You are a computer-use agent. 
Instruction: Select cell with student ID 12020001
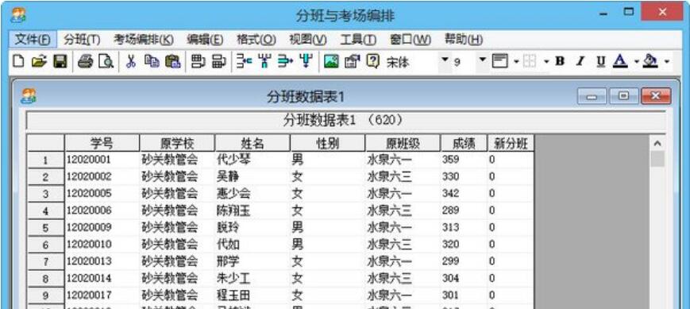point(102,160)
